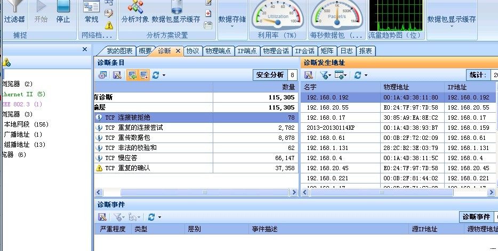
Task: Open the 分析对象 analysis object settings
Action: click(x=135, y=13)
